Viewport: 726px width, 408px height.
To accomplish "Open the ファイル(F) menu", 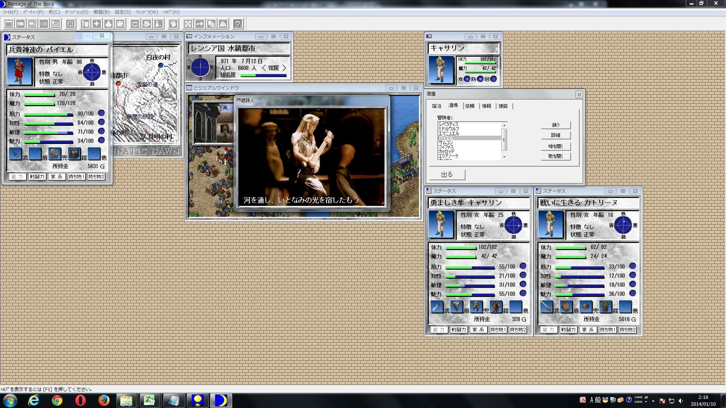I will pyautogui.click(x=11, y=12).
